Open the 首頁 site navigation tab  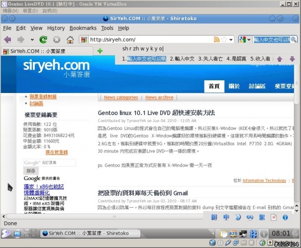214,86
